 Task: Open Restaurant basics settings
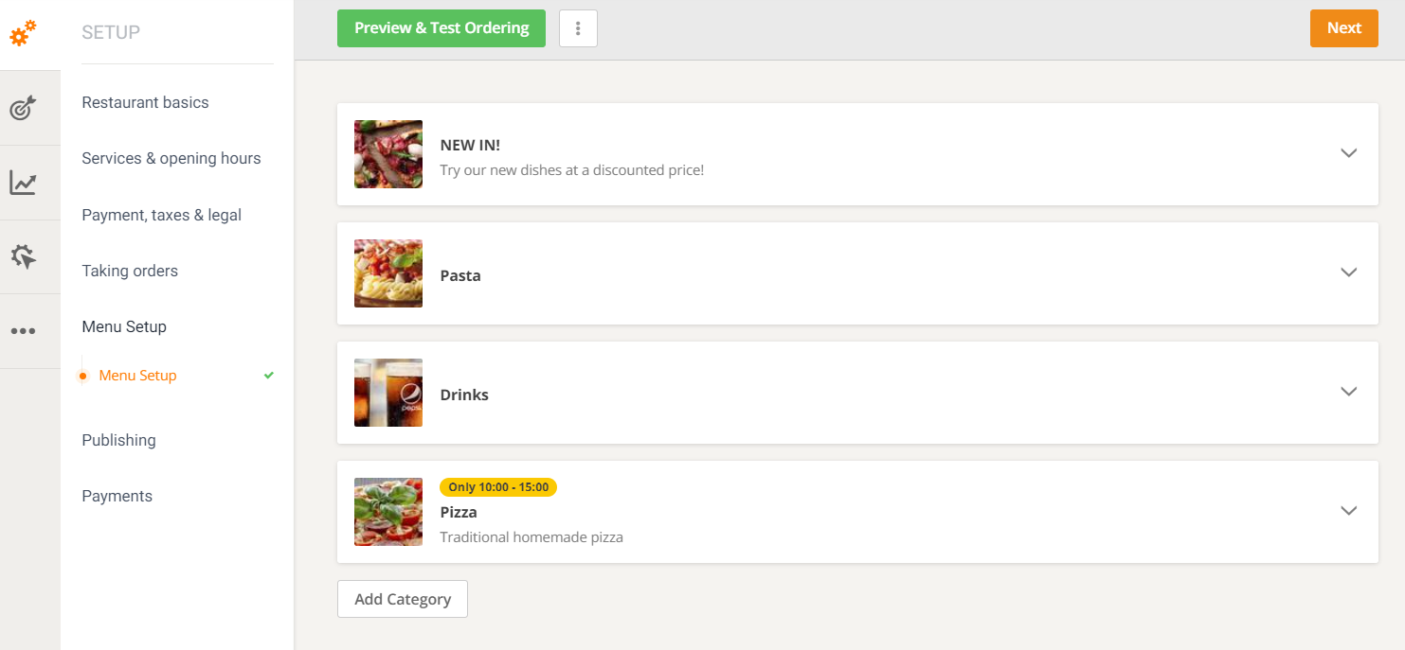click(x=145, y=102)
